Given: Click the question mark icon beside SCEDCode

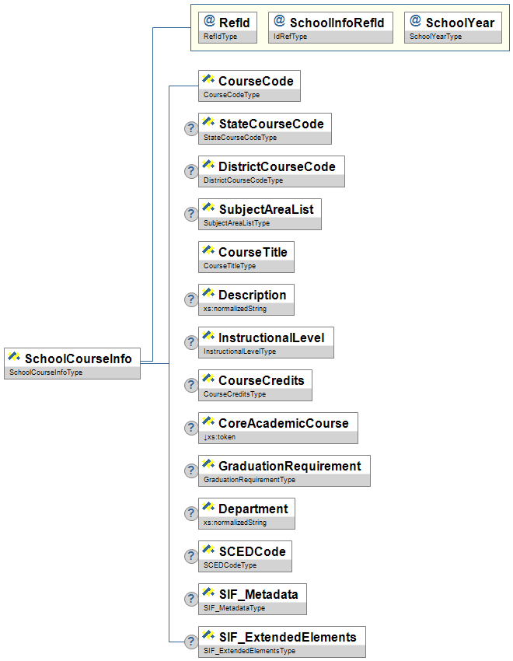Looking at the screenshot, I should point(190,556).
